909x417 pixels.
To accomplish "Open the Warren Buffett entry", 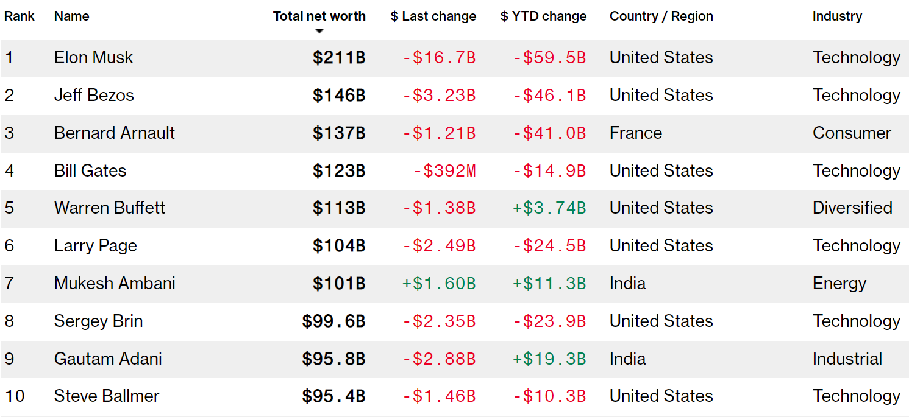I will pos(109,208).
